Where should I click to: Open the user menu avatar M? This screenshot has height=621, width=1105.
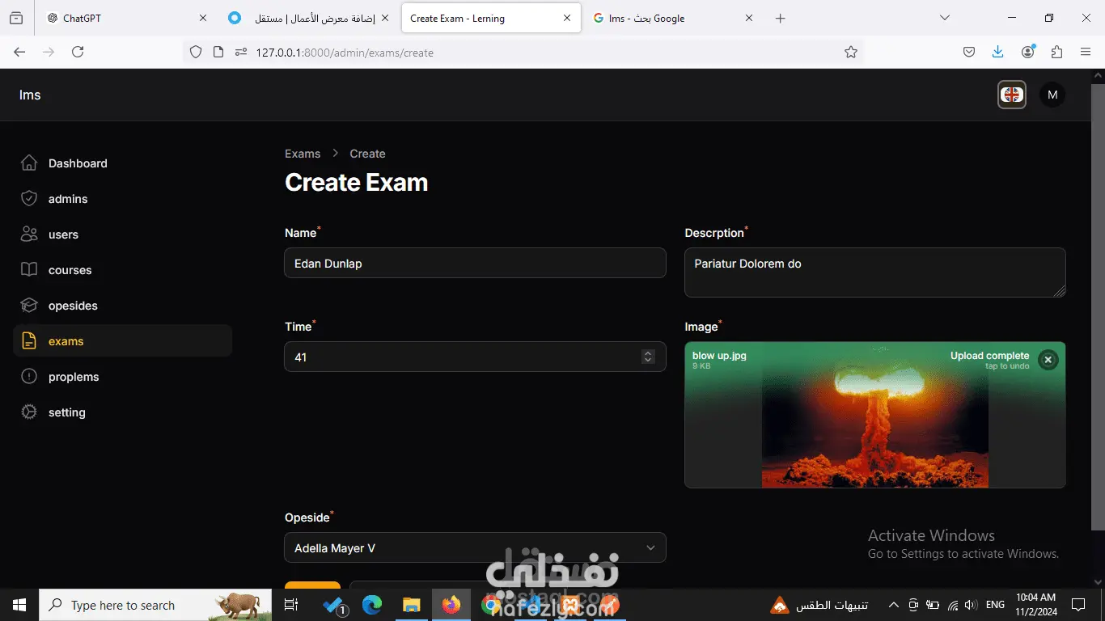point(1052,95)
